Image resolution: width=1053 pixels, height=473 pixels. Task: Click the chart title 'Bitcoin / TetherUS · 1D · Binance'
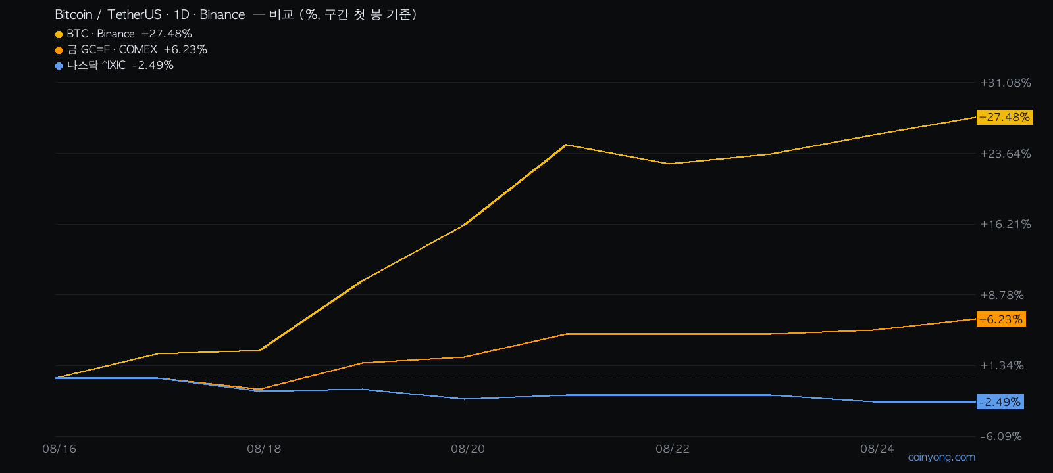point(150,14)
